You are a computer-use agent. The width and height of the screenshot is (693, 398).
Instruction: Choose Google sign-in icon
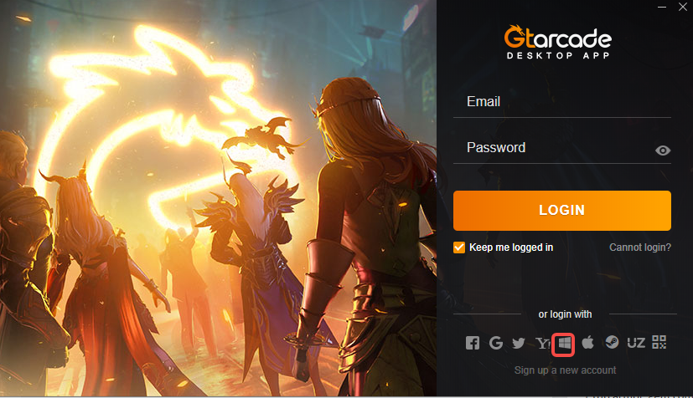click(496, 343)
